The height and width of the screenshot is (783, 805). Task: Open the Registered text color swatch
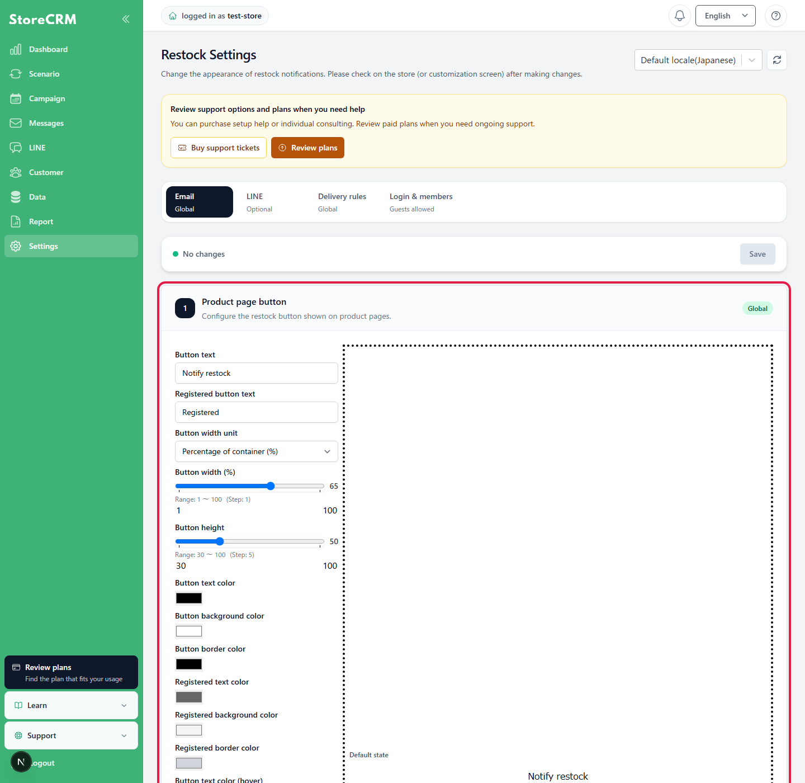click(x=189, y=697)
